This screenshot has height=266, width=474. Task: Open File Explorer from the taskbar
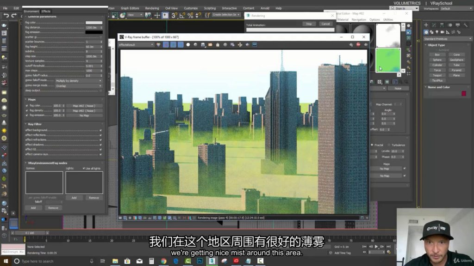point(115,261)
